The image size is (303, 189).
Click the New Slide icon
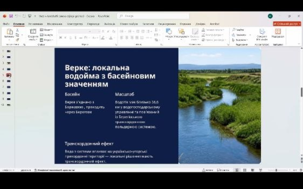tap(33, 32)
